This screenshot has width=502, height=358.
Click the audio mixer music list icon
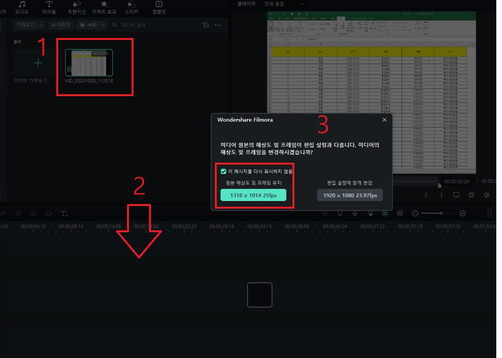pos(370,214)
